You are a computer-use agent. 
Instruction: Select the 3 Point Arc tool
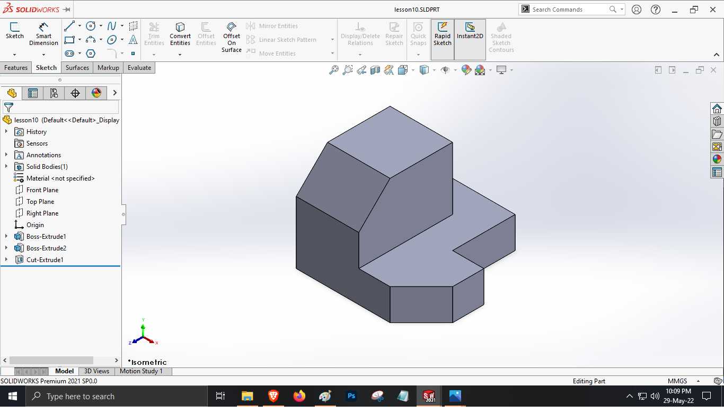pyautogui.click(x=91, y=40)
